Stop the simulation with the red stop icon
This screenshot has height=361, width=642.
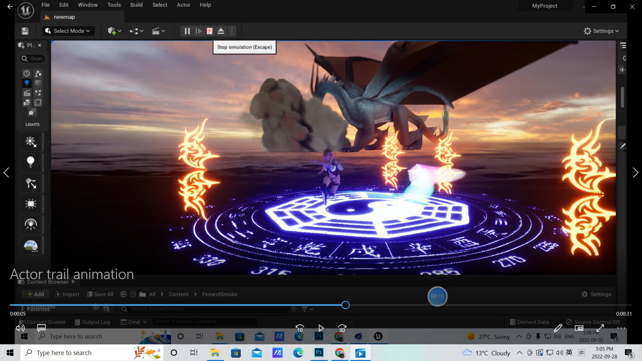(x=210, y=31)
